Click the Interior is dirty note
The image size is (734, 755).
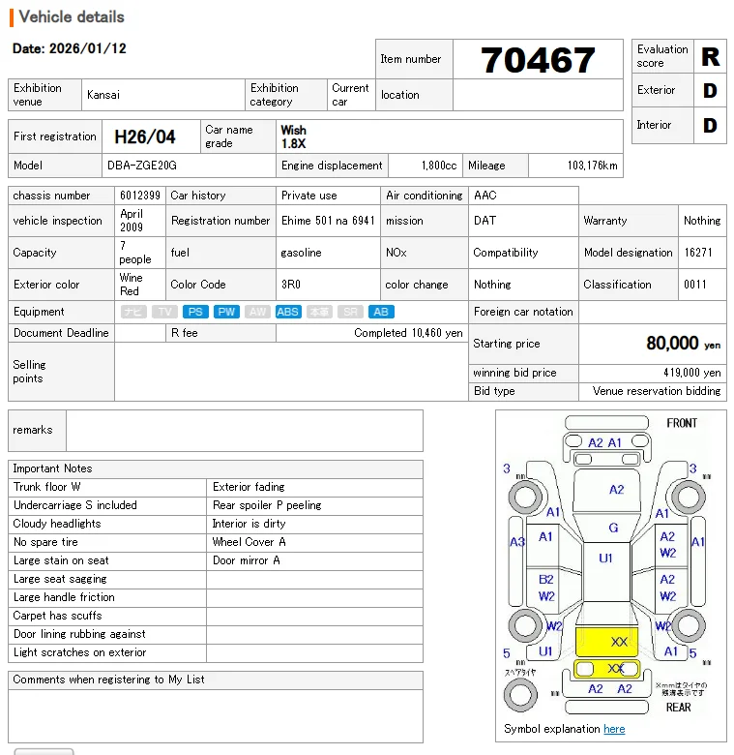click(250, 524)
